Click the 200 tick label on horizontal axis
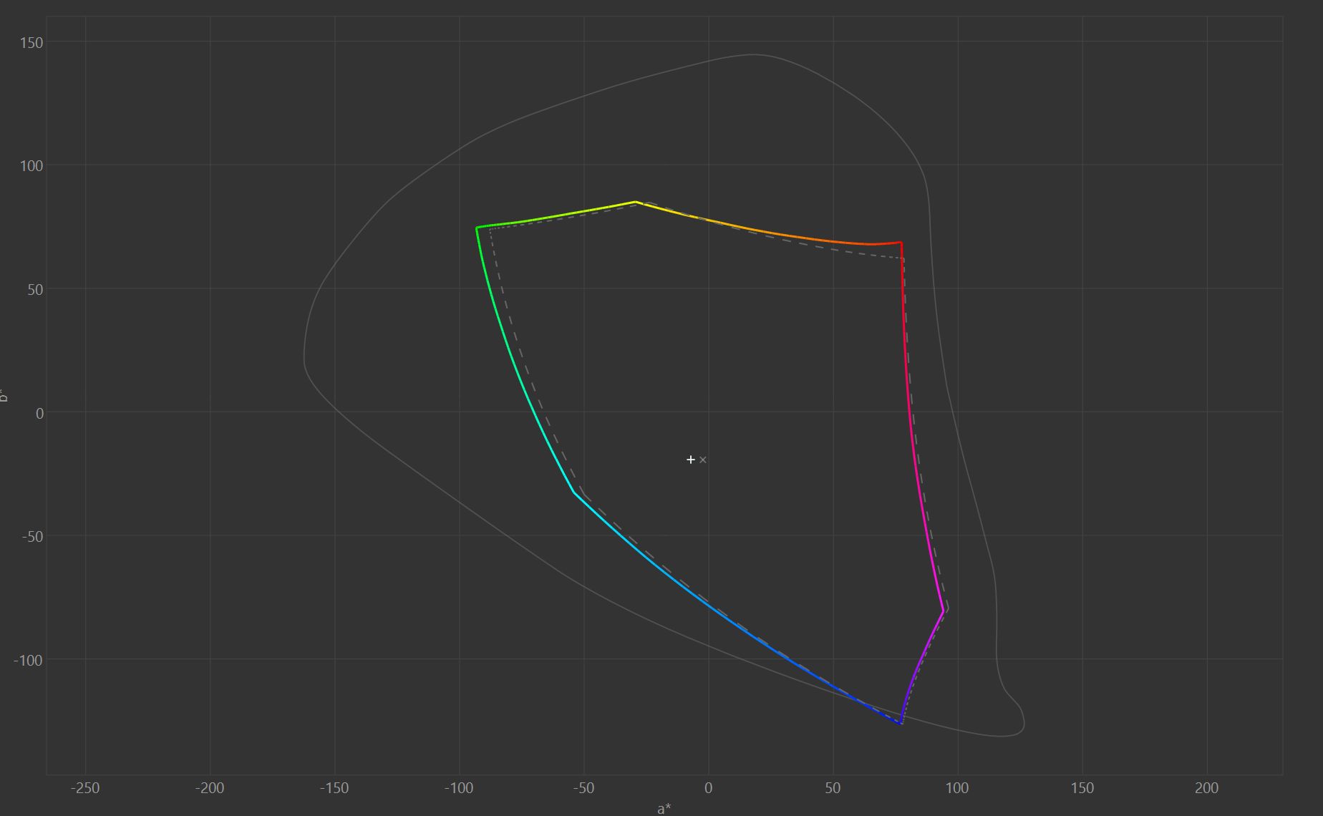Viewport: 1323px width, 816px height. click(x=1206, y=788)
